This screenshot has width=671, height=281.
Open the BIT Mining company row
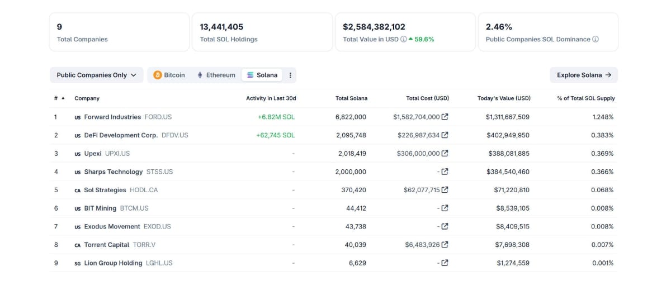click(x=334, y=208)
